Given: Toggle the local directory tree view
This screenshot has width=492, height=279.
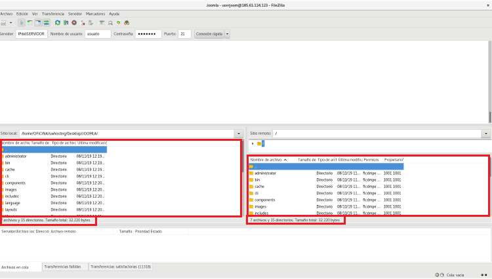Looking at the screenshot, I should (x=30, y=23).
